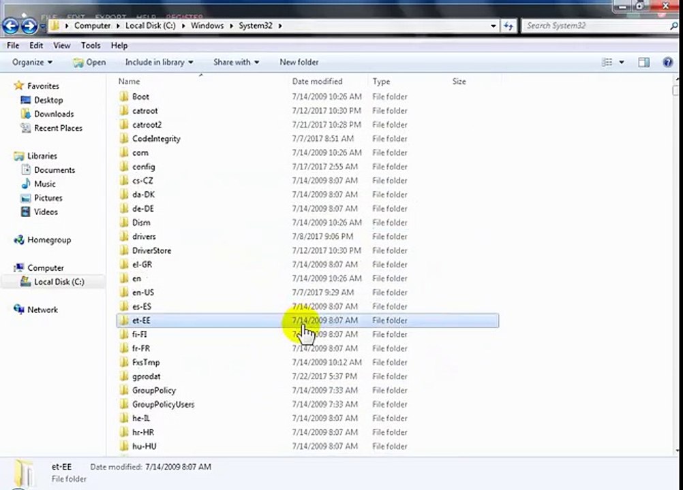Screen dimensions: 683x490
Task: Open the view options dropdown arrow
Action: pos(622,63)
